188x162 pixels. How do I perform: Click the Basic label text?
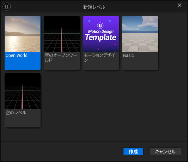pyautogui.click(x=128, y=56)
